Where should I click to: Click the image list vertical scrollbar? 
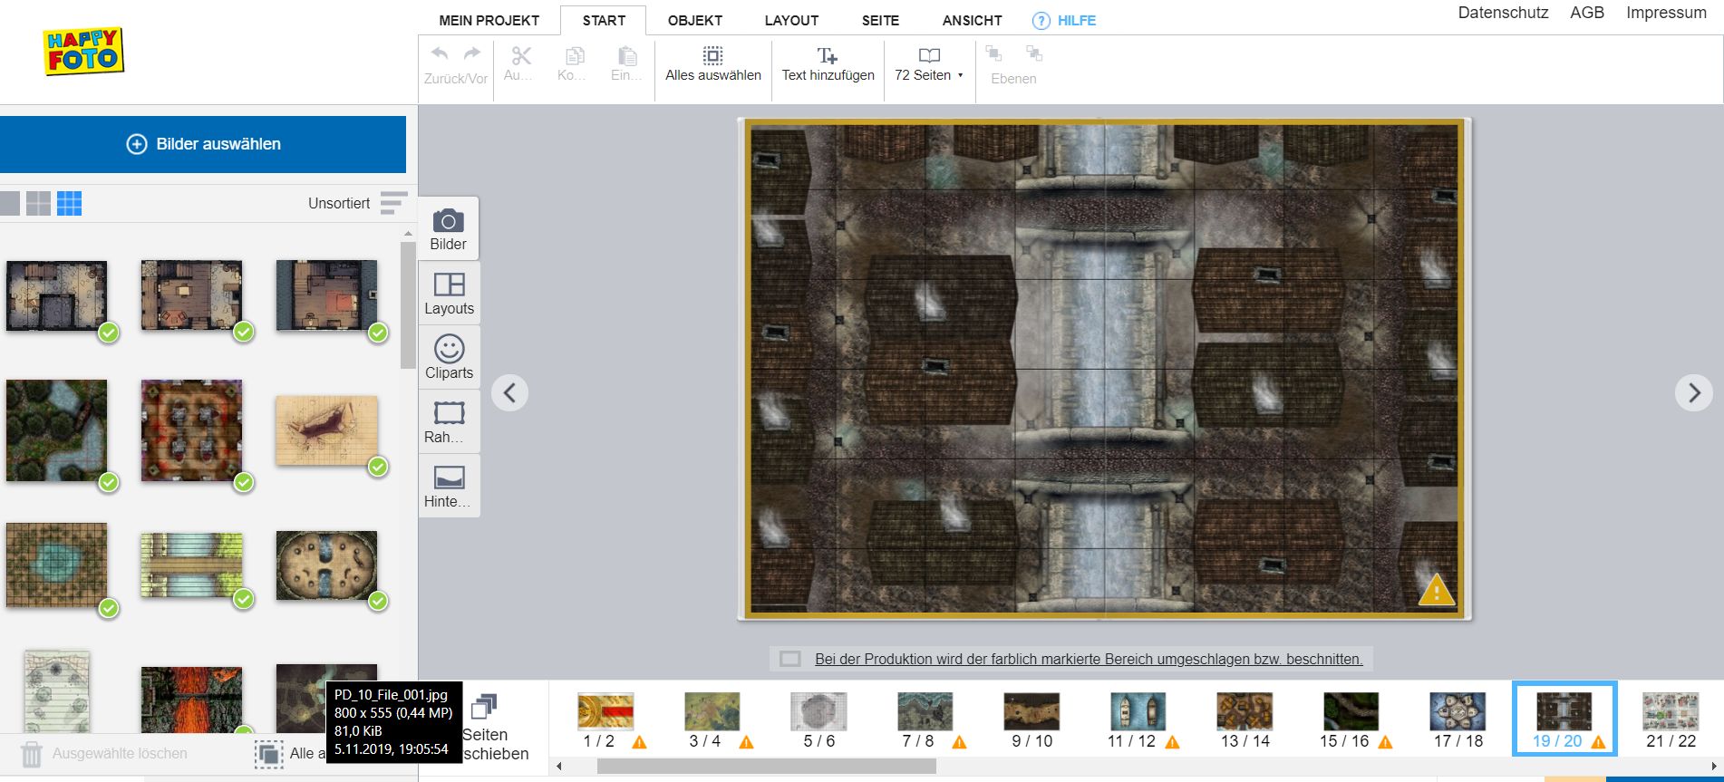408,304
